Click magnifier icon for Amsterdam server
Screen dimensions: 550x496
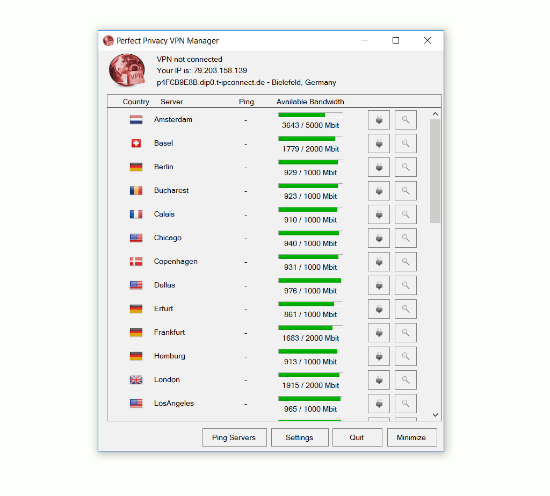click(x=406, y=120)
